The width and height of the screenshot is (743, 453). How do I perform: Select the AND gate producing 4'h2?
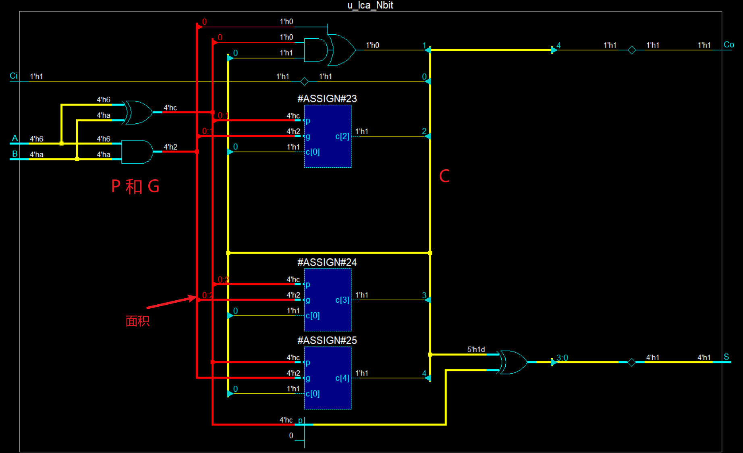(137, 152)
